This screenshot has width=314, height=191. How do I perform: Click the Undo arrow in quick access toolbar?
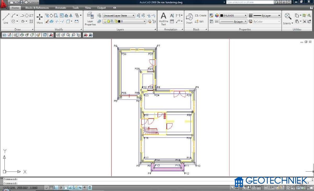pos(31,2)
